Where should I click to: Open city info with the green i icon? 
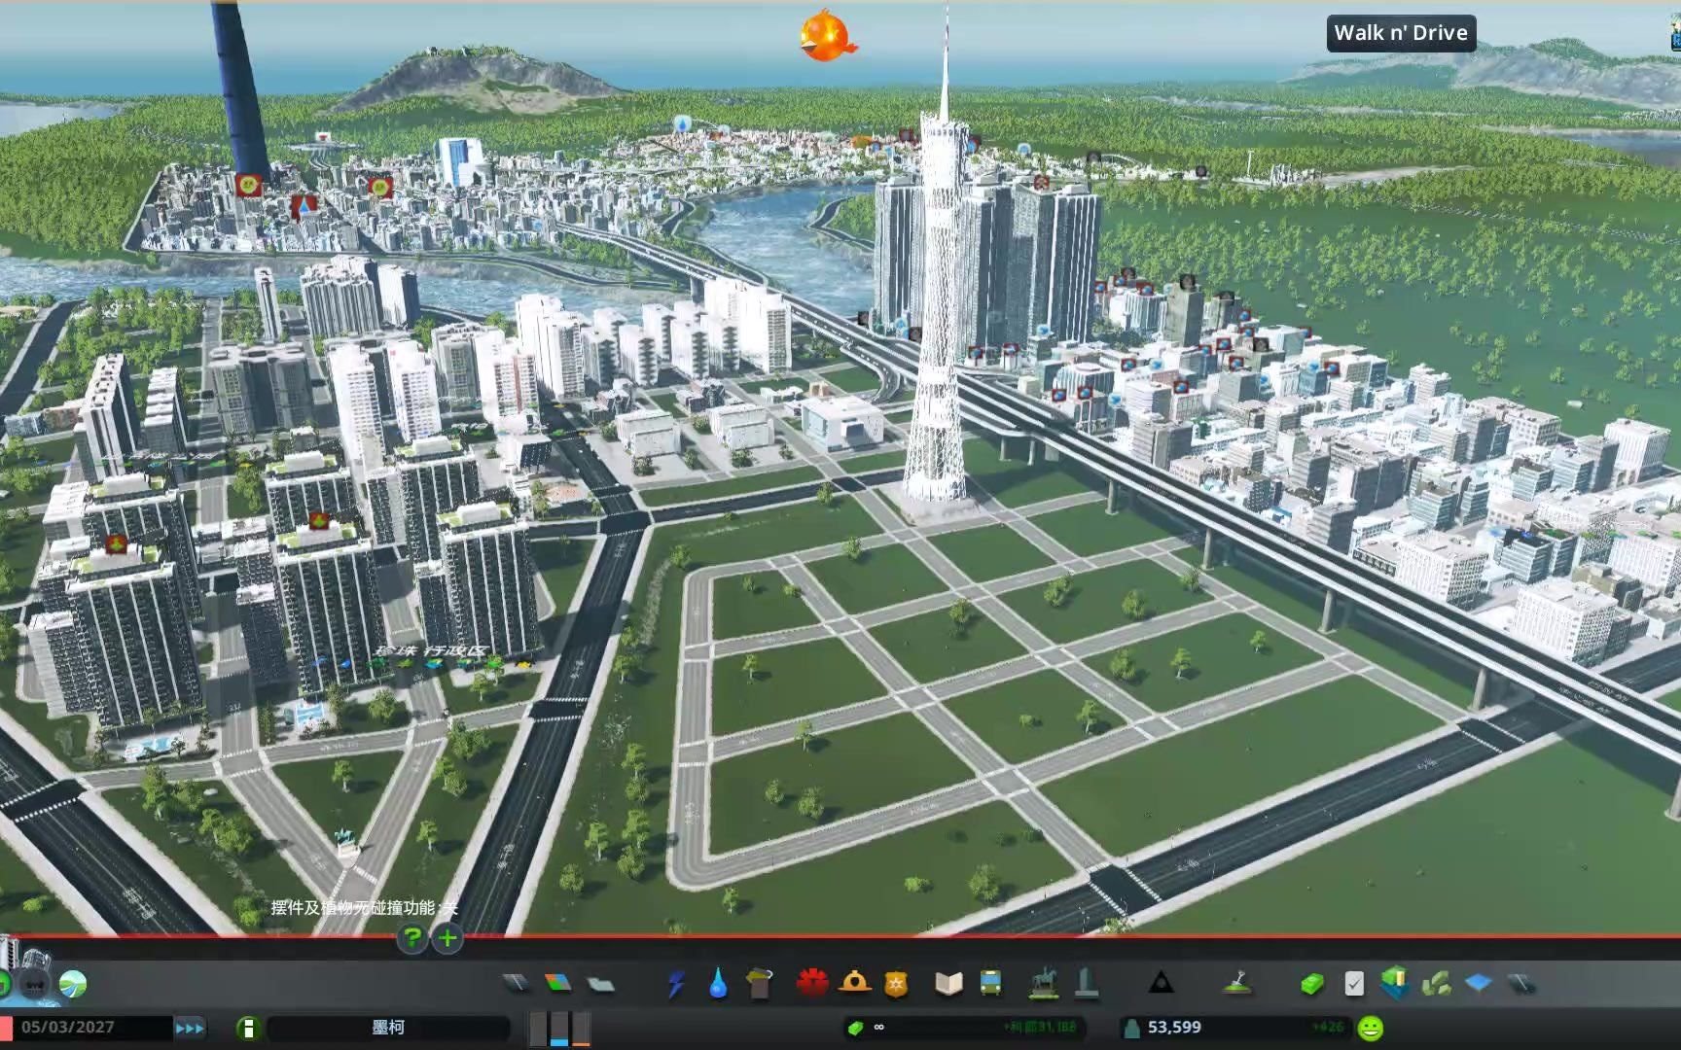(x=248, y=1028)
